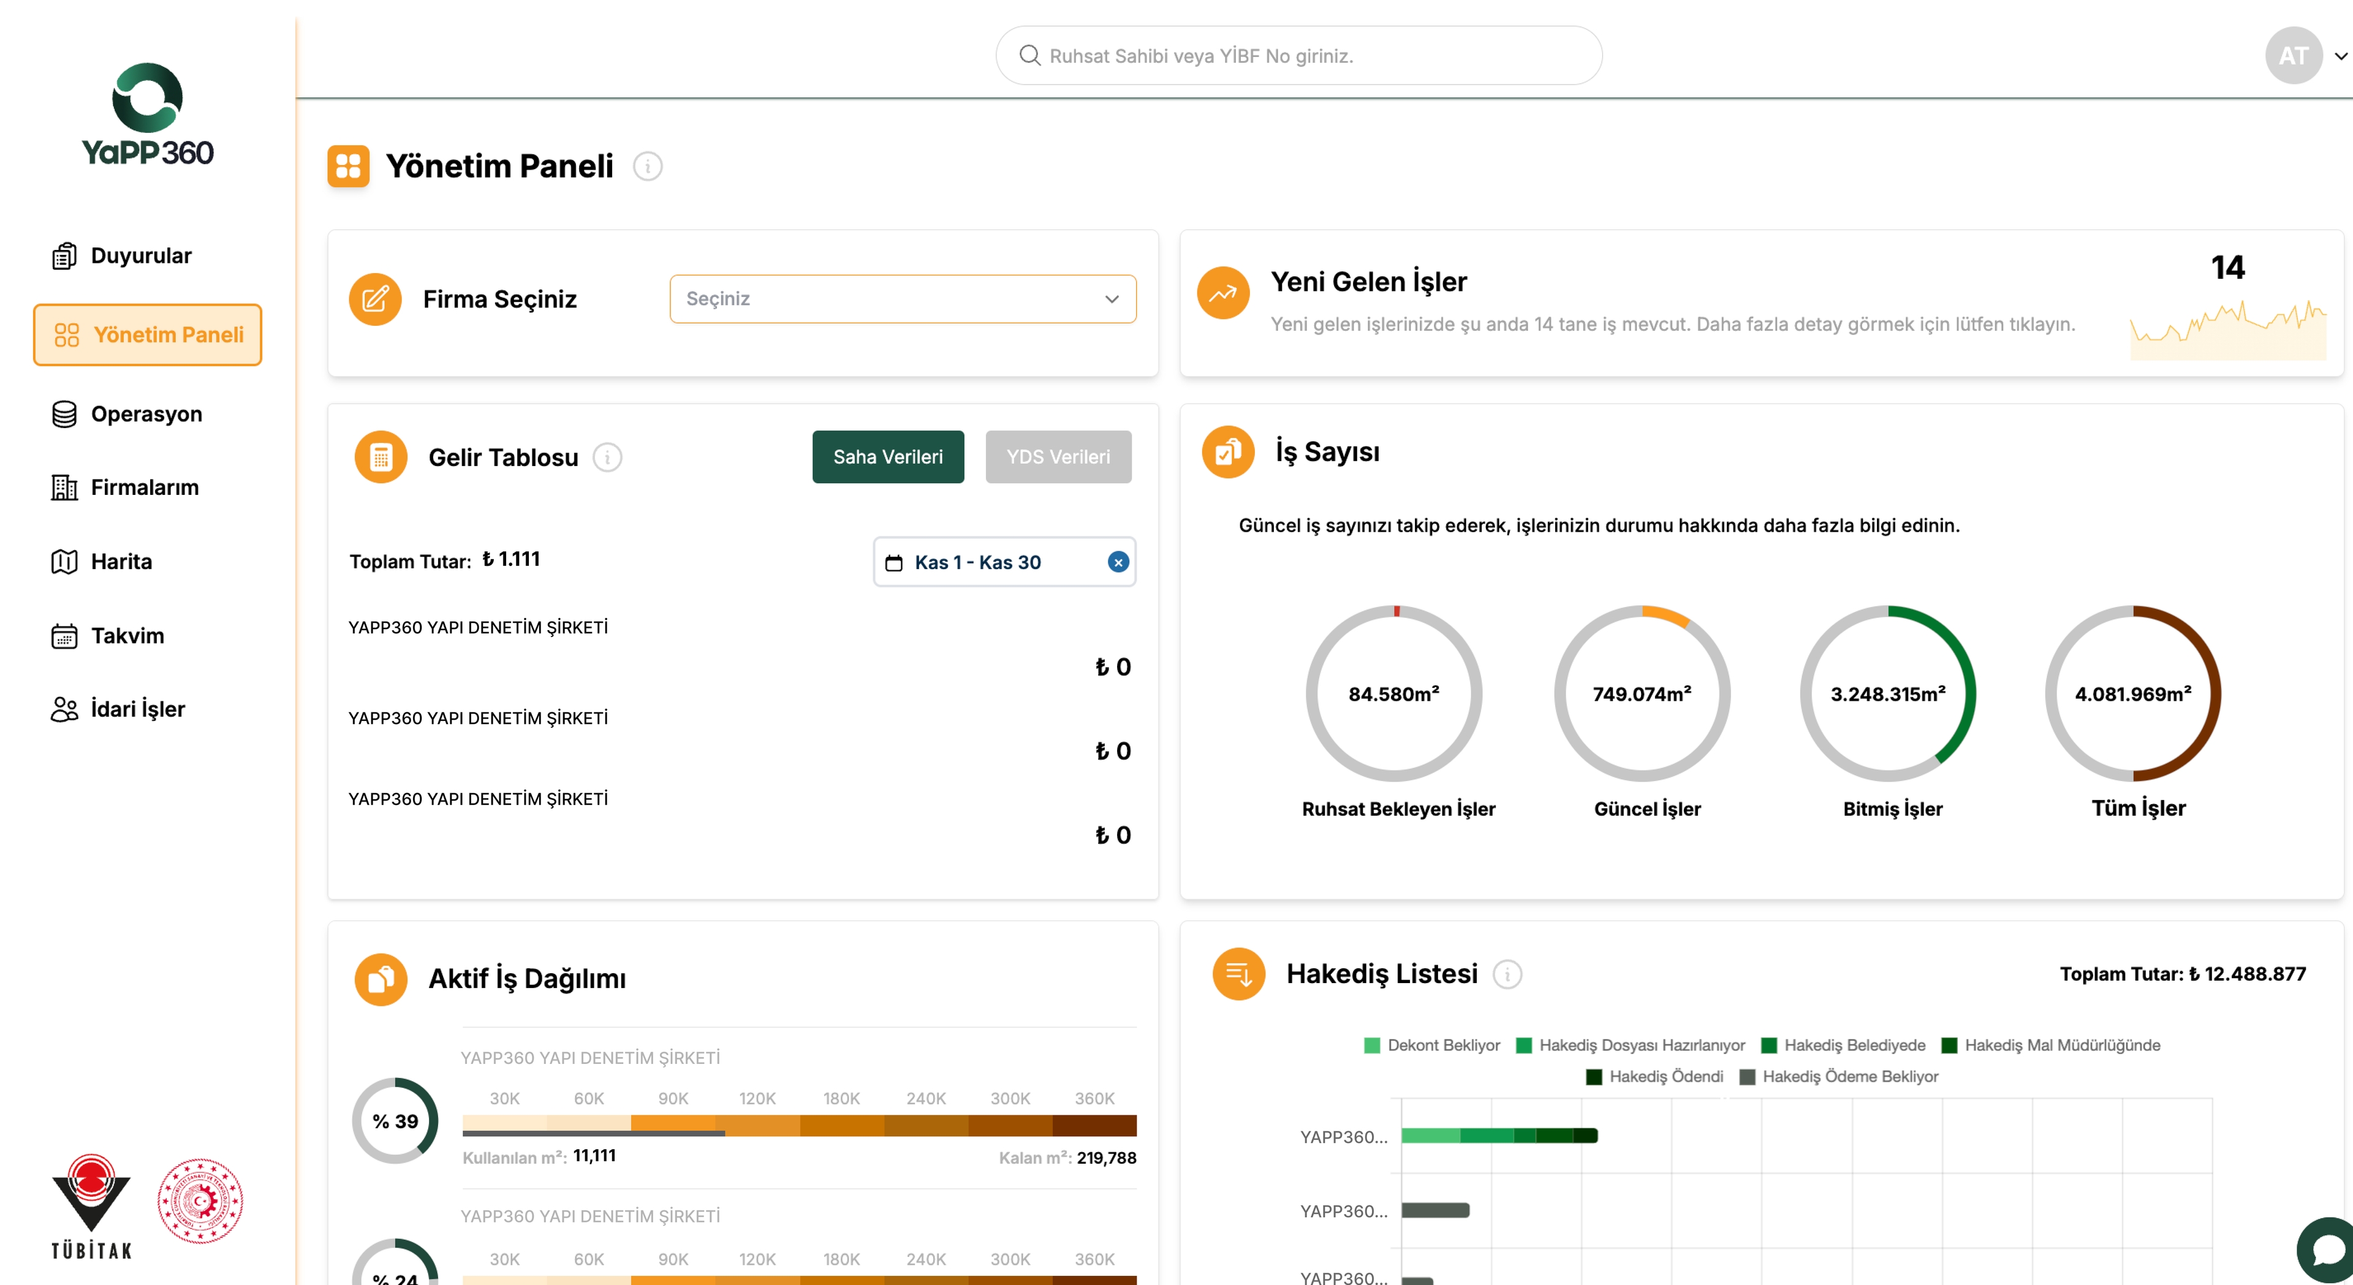Click the Duyurular clipboard icon
The height and width of the screenshot is (1285, 2353).
pyautogui.click(x=64, y=256)
